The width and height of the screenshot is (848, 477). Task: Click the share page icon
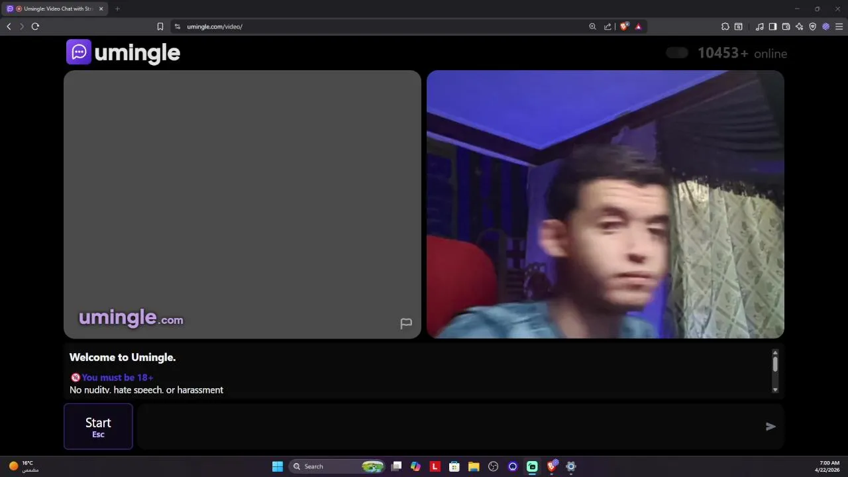(608, 26)
